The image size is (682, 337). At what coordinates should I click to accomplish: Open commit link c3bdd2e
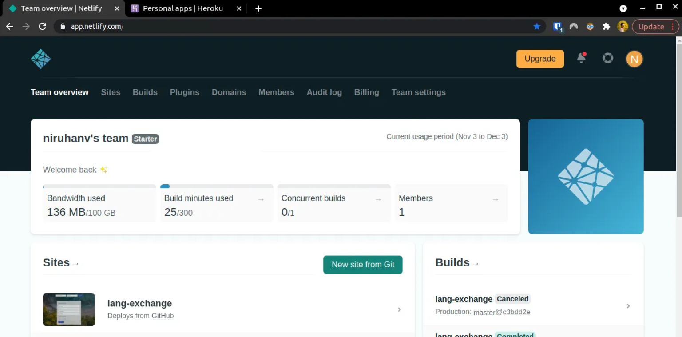point(516,312)
